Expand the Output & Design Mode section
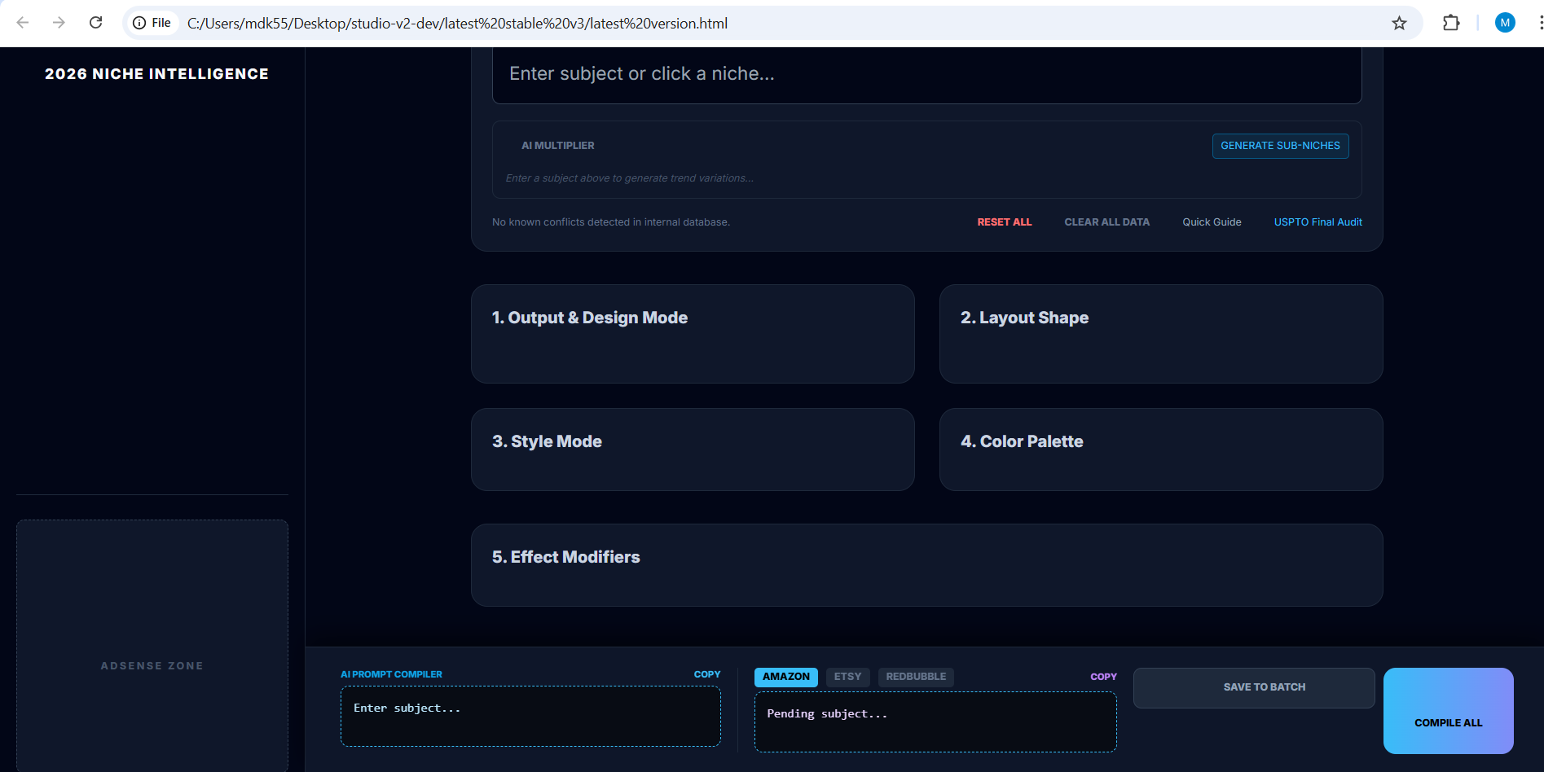1544x772 pixels. (x=692, y=333)
